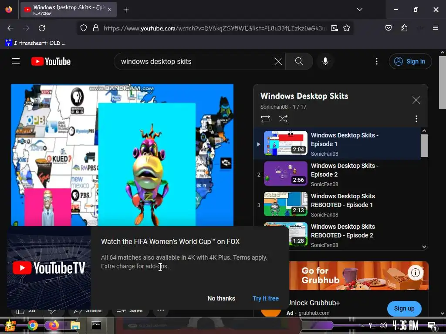This screenshot has height=334, width=446.
Task: Click the taskbar clock showing 4:36 AM
Action: point(405,325)
